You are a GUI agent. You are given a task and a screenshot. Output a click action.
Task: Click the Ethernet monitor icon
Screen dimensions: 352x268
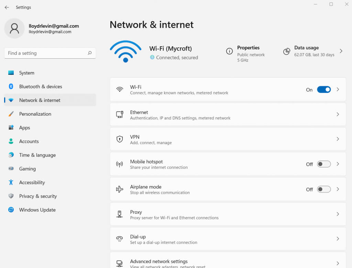coord(120,114)
